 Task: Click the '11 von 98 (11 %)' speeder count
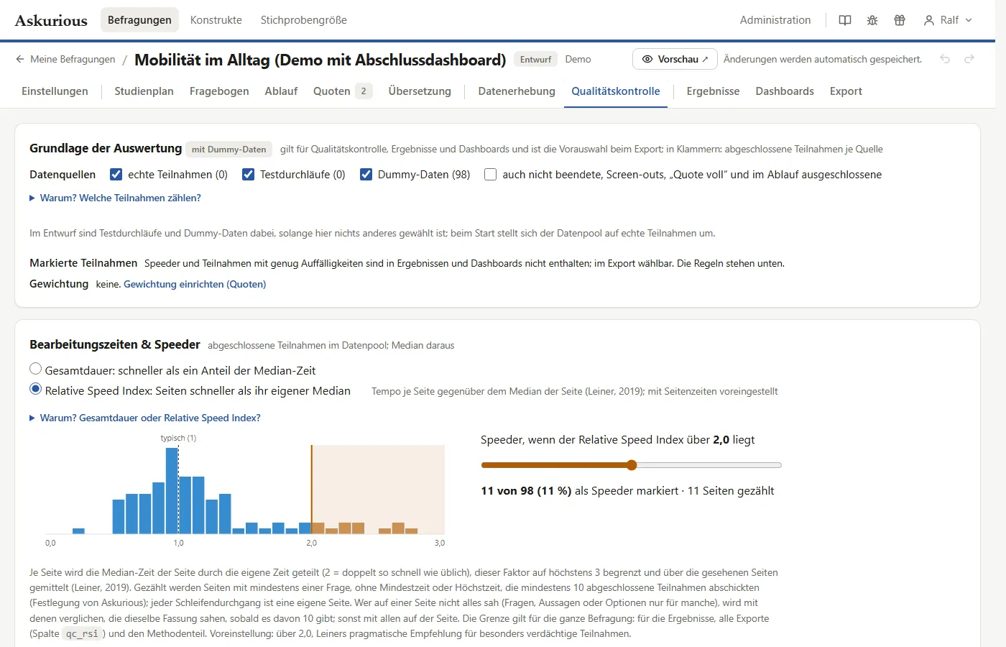click(526, 490)
